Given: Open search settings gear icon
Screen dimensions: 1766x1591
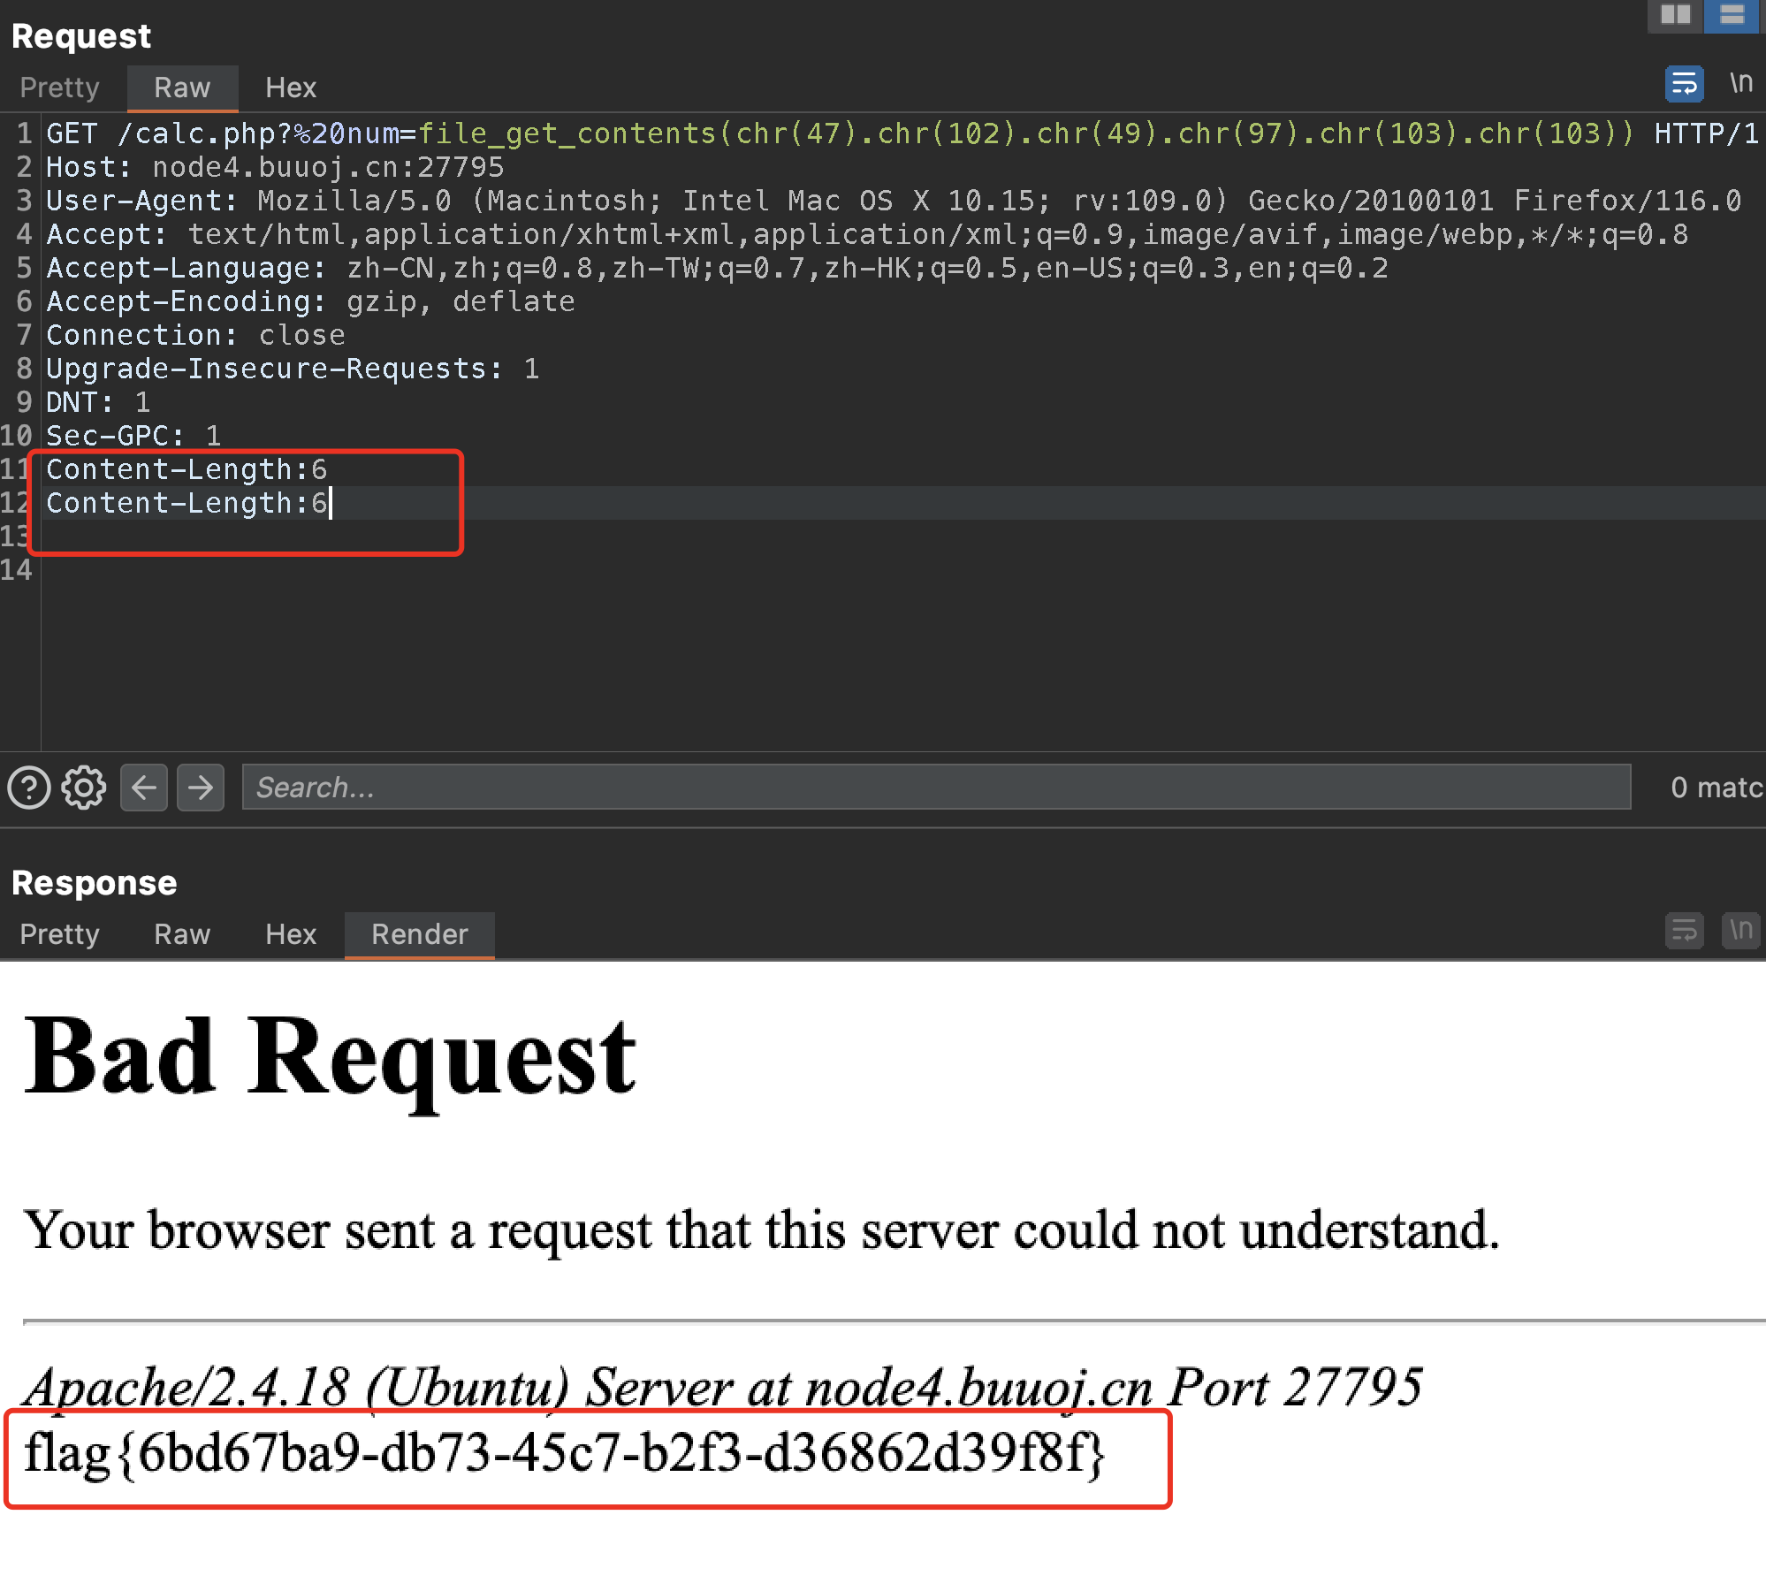Looking at the screenshot, I should (x=84, y=788).
